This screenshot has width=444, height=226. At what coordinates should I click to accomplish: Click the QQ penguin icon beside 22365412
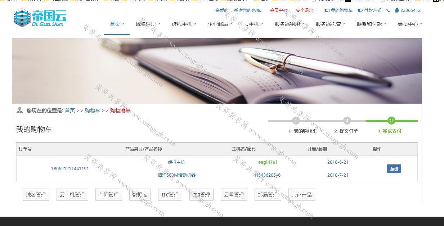(397, 10)
